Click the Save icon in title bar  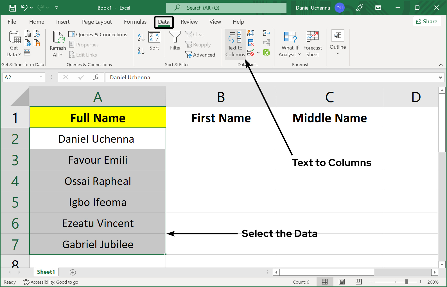12,8
